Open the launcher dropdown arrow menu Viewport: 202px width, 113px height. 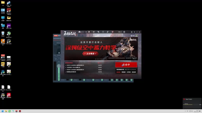point(134,32)
